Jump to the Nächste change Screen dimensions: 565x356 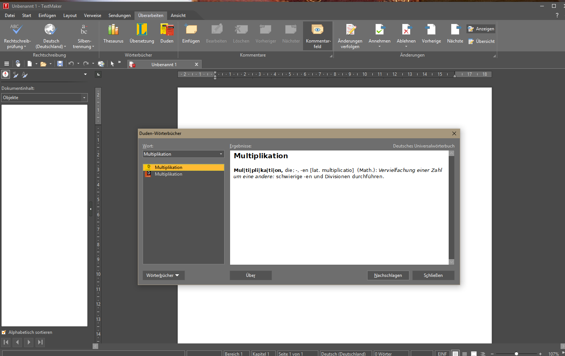pos(455,34)
